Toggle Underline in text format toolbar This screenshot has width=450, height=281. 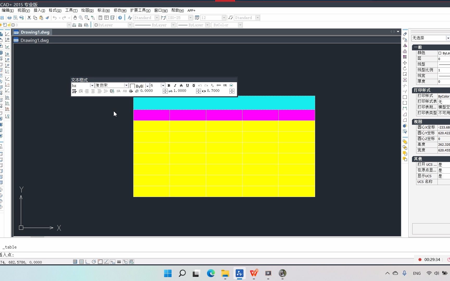[187, 85]
